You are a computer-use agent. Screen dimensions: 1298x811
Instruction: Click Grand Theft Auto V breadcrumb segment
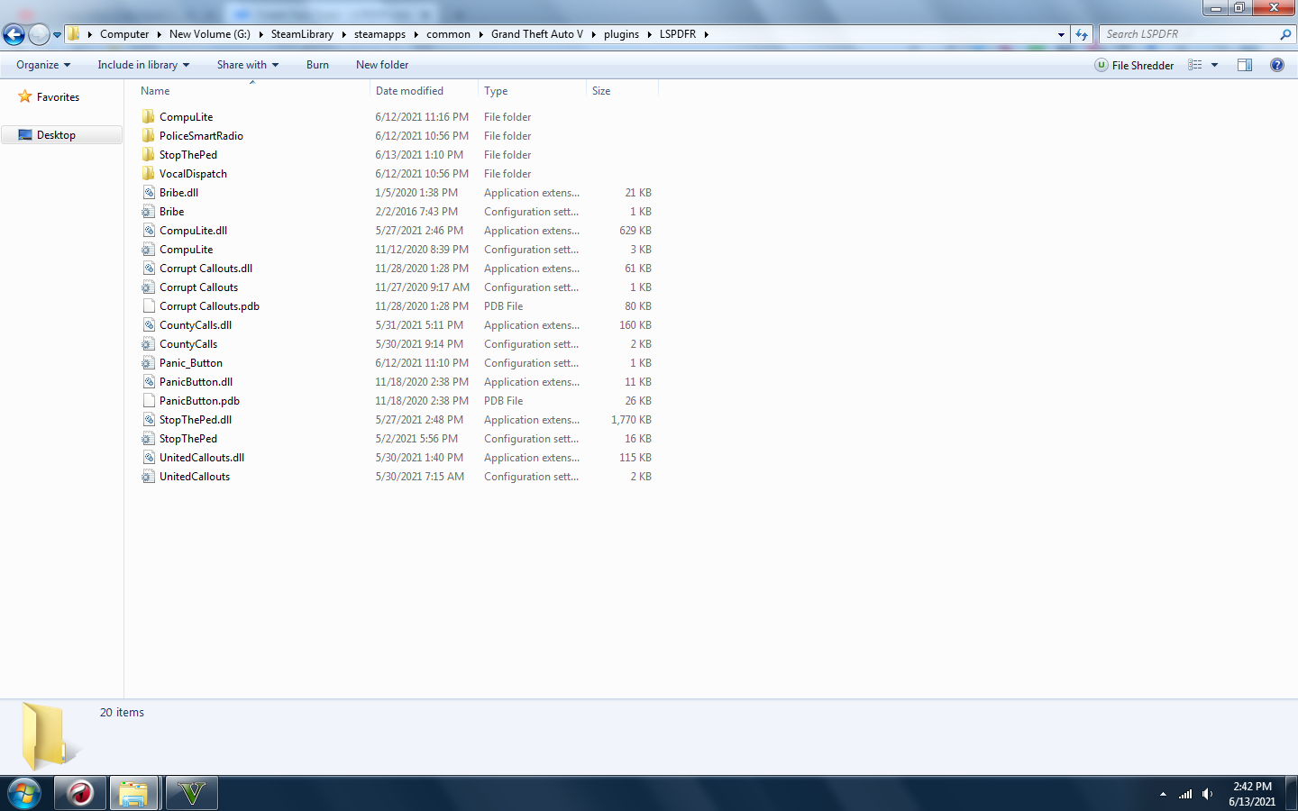point(537,34)
